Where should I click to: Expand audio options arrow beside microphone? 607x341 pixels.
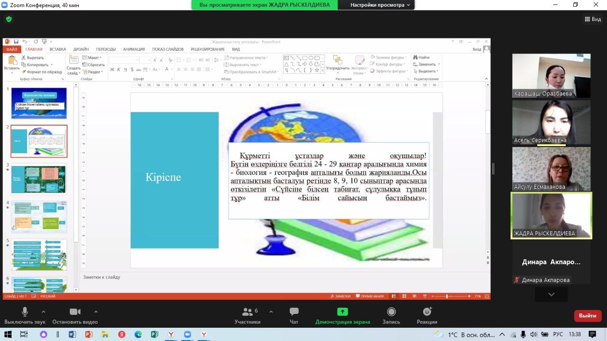click(44, 312)
